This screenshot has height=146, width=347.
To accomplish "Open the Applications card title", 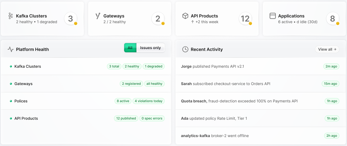I will 291,16.
